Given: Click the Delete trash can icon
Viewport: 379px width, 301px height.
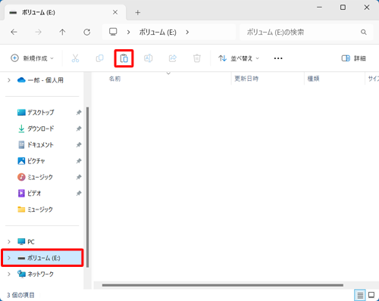Looking at the screenshot, I should click(x=197, y=58).
